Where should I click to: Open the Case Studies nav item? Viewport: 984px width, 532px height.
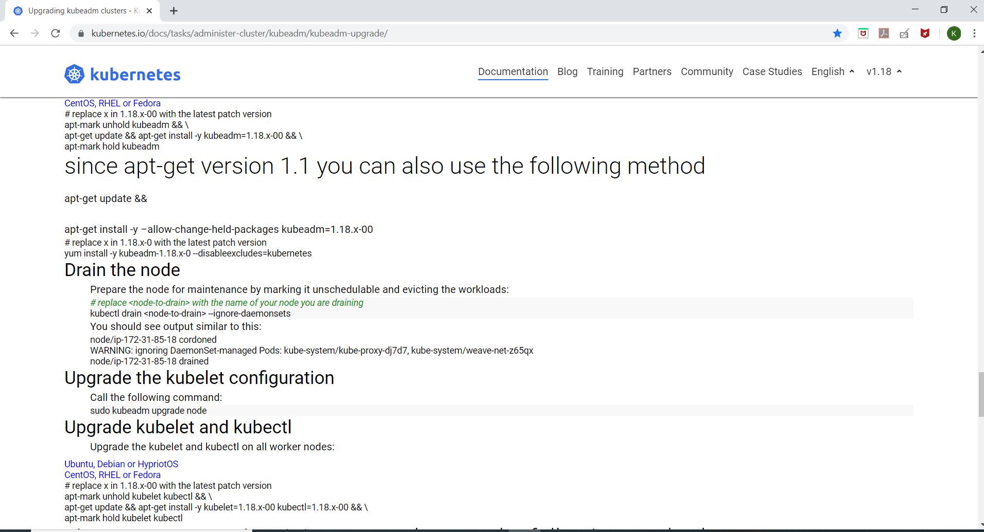point(772,71)
